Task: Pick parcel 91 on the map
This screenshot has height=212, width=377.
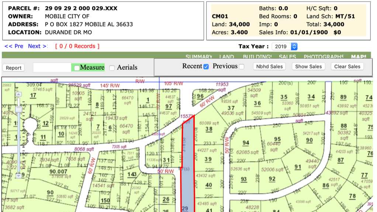Action: tap(298, 167)
